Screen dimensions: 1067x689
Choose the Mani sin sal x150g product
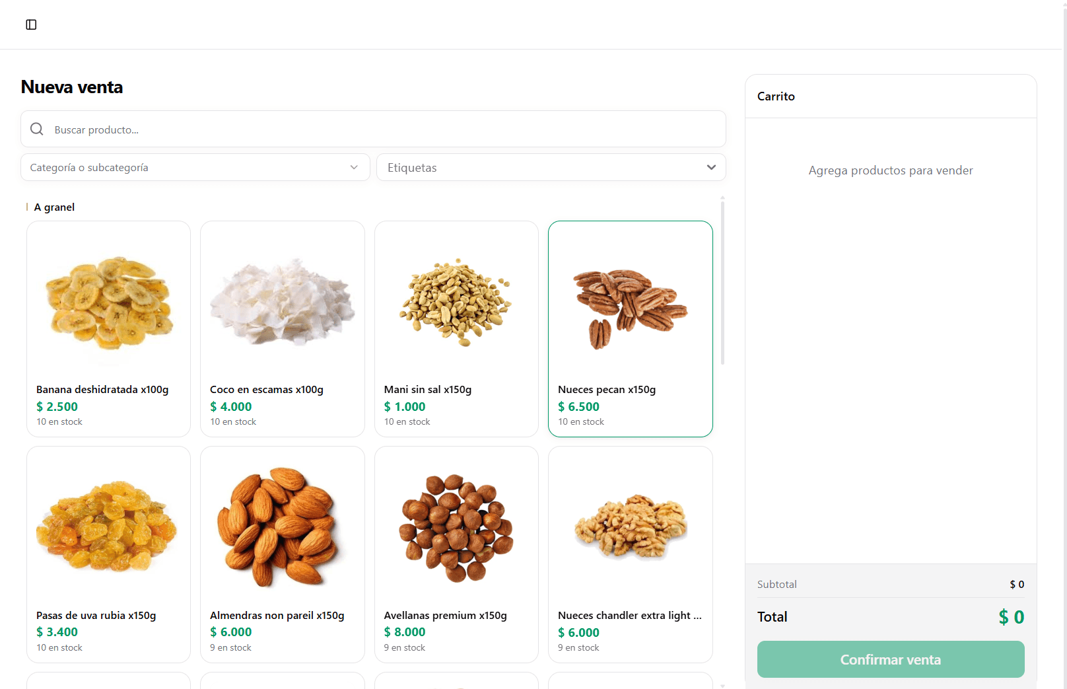tap(456, 328)
